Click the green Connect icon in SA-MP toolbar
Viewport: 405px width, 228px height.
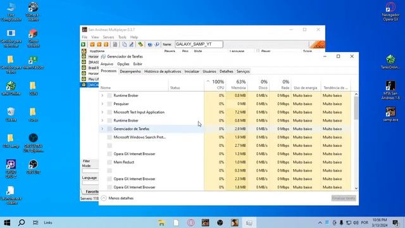pos(83,44)
